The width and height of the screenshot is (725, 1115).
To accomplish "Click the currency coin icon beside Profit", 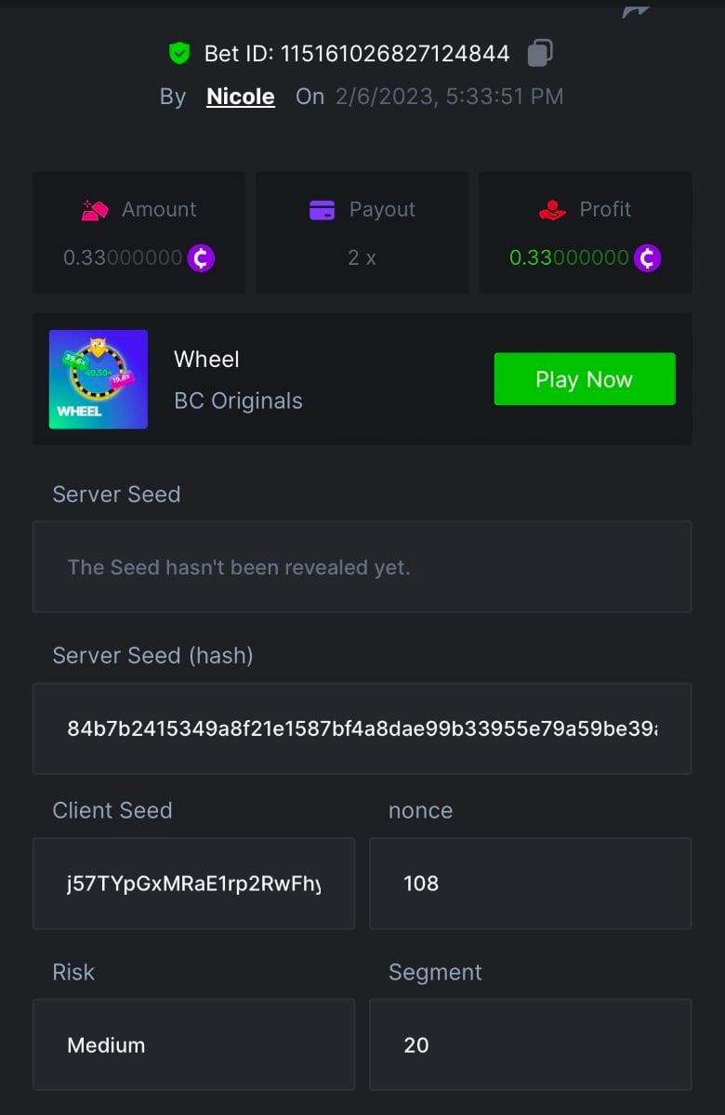I will (647, 258).
